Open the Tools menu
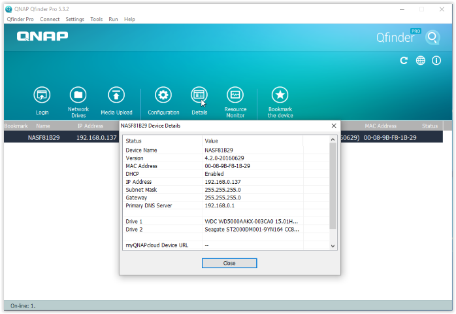The image size is (456, 314). (96, 20)
